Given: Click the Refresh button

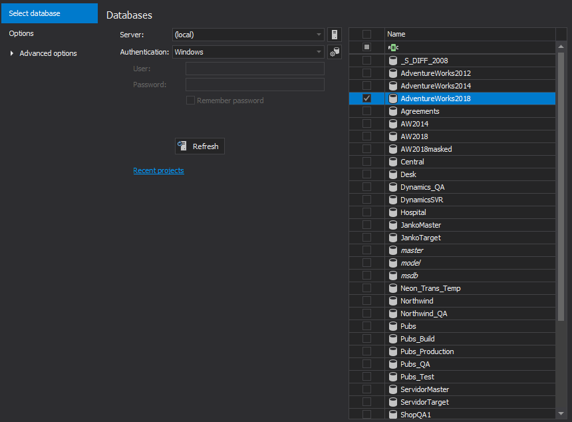Looking at the screenshot, I should point(200,146).
